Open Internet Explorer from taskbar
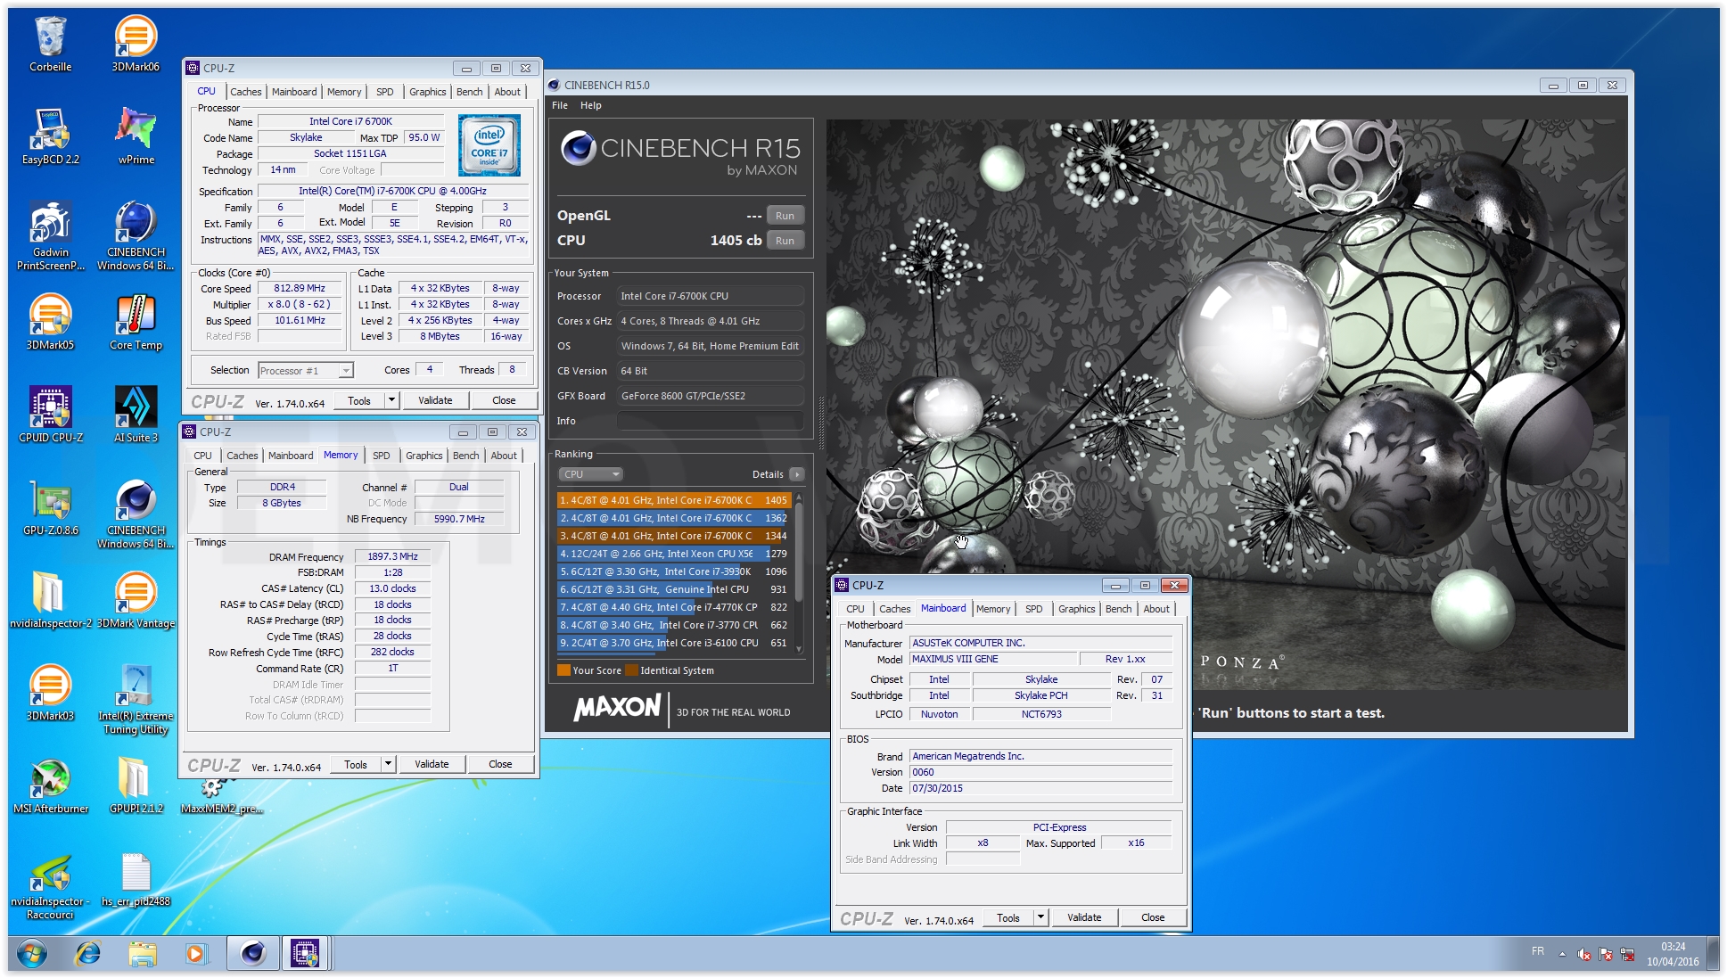The image size is (1727, 978). (x=87, y=954)
